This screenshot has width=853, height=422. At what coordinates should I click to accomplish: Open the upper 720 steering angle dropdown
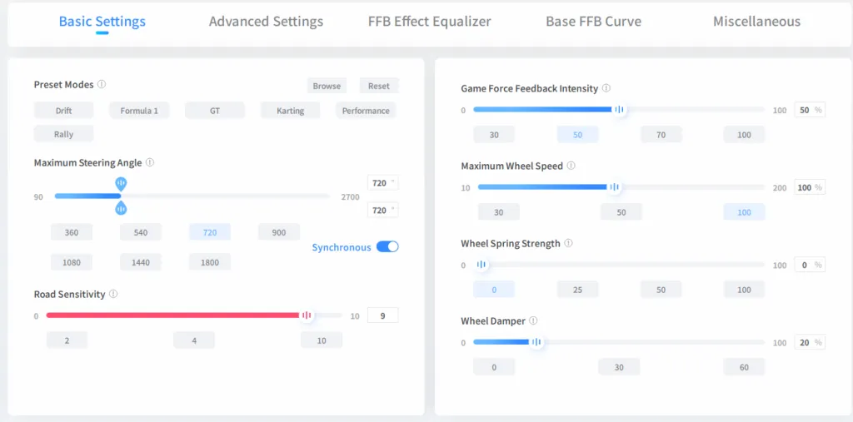[x=382, y=182]
